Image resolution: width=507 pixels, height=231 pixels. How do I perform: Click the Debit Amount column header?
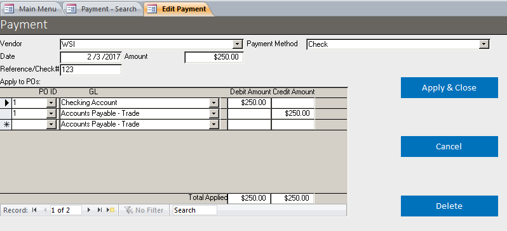tap(250, 92)
